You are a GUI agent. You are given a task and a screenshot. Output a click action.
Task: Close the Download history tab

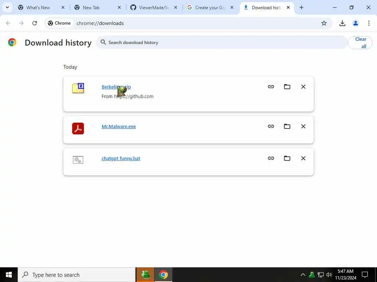coord(288,7)
